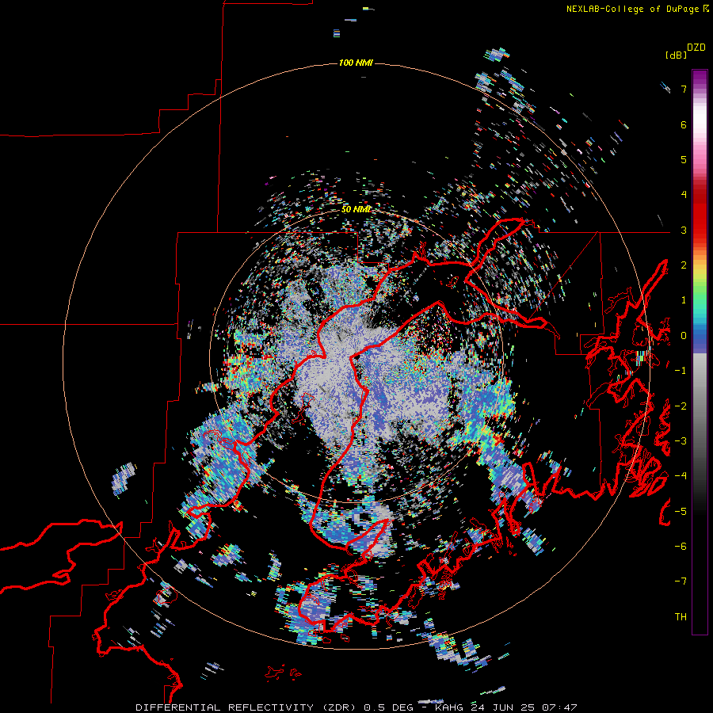Click the 4 value on color scale

pos(684,195)
